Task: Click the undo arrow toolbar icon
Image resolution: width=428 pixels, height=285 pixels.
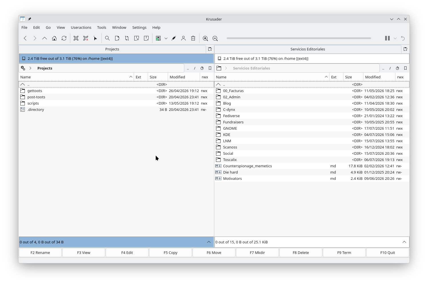Action: click(x=403, y=38)
